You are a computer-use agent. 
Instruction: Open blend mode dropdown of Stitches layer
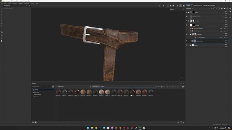coord(226,24)
